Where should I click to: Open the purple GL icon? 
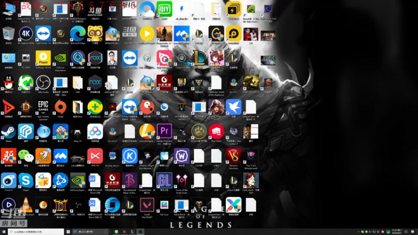[164, 181]
